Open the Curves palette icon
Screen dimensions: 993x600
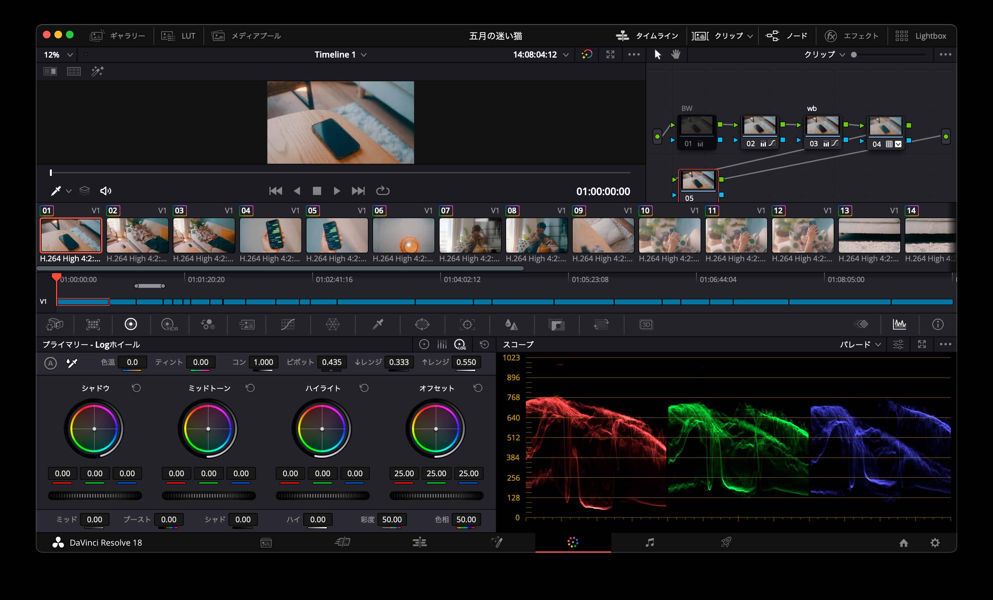(288, 324)
